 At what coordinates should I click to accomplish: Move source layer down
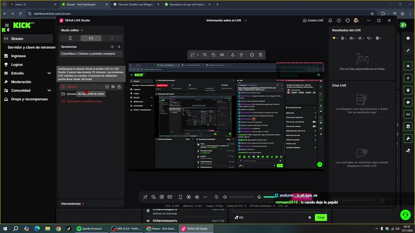coord(241,55)
